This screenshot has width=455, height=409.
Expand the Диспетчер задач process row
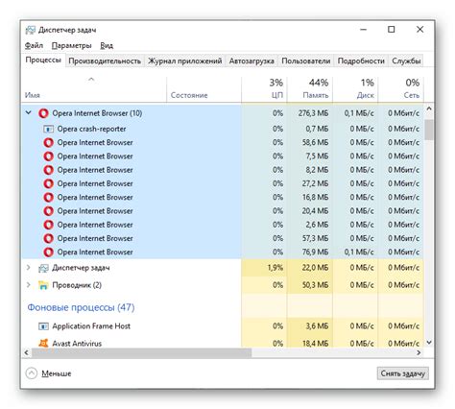click(x=29, y=267)
